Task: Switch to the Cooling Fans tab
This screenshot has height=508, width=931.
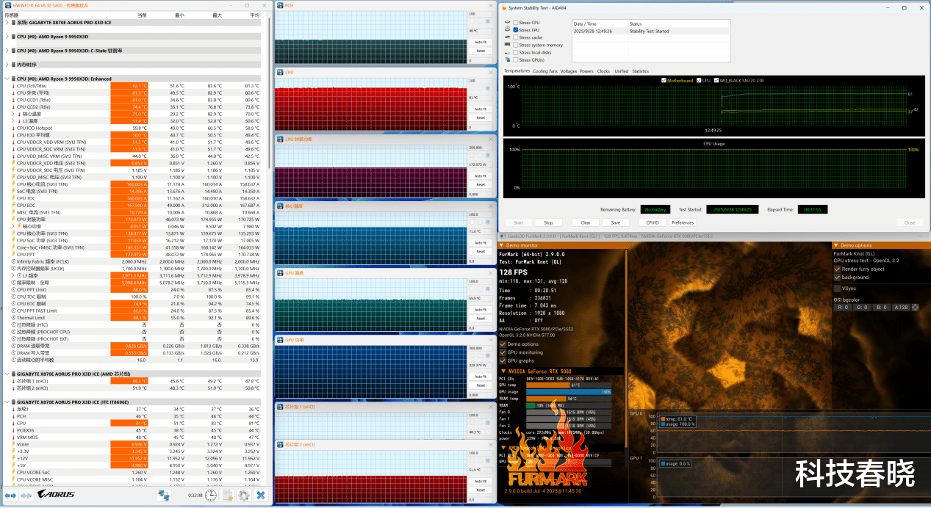Action: pos(544,71)
